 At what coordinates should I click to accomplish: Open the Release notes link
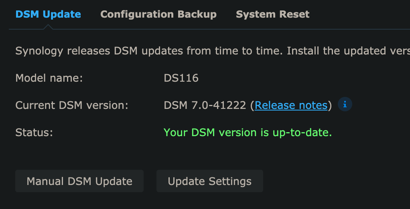(291, 105)
